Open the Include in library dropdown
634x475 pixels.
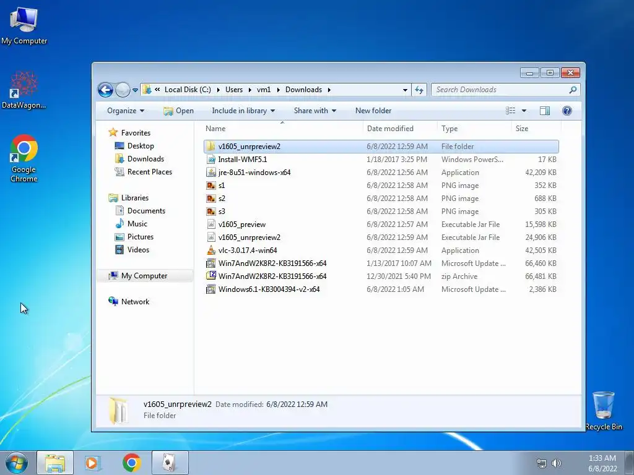tap(243, 111)
